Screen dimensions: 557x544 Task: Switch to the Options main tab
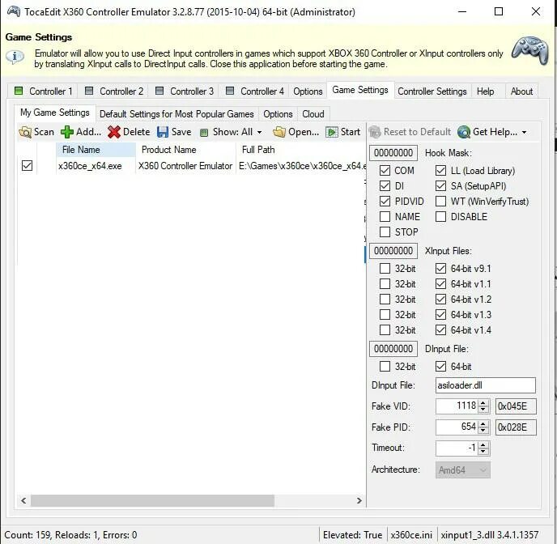click(308, 91)
